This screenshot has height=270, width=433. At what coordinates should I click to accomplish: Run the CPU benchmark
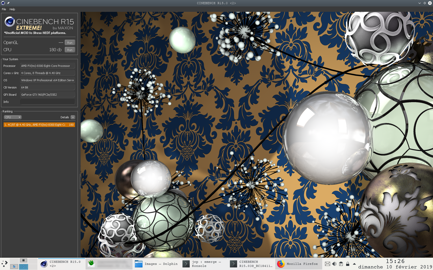(x=70, y=50)
